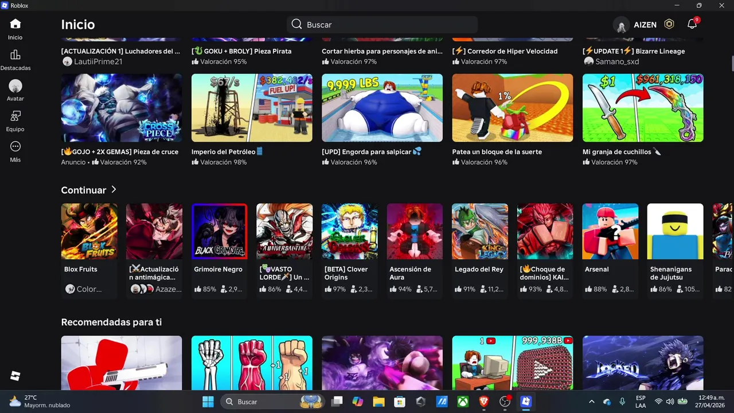
Task: Open the AIZEN profile avatar
Action: 621,25
